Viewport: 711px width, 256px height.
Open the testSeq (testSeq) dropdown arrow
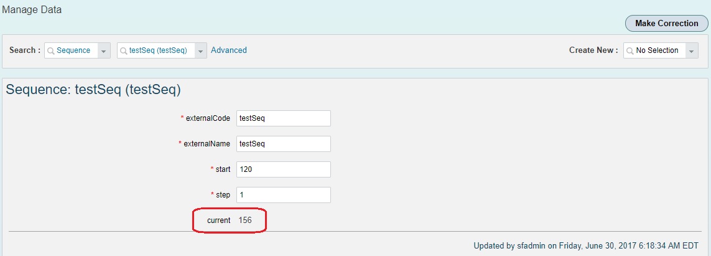coord(201,50)
